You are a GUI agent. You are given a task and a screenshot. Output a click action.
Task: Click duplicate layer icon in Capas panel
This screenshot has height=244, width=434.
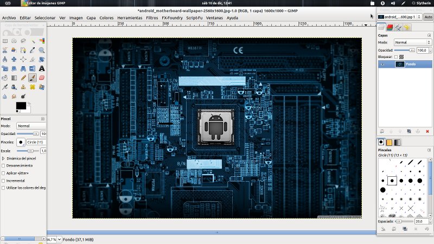pos(409,131)
